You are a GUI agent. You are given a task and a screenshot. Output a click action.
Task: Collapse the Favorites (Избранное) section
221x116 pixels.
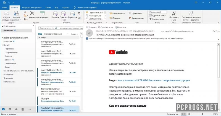2,26
